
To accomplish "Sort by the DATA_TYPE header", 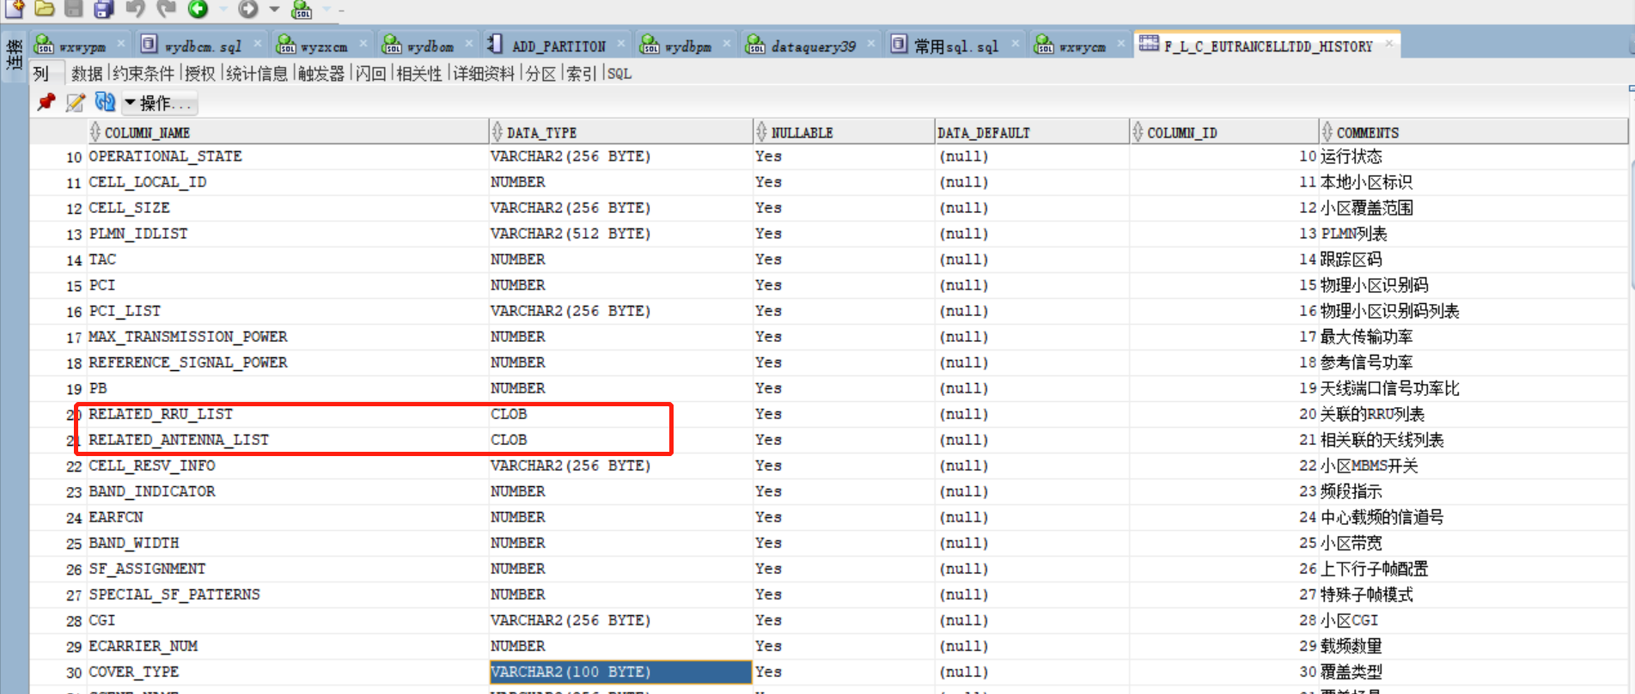I will pos(620,132).
